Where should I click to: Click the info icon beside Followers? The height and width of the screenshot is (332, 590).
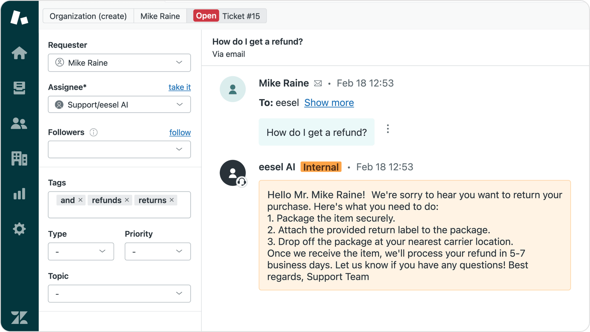[93, 132]
